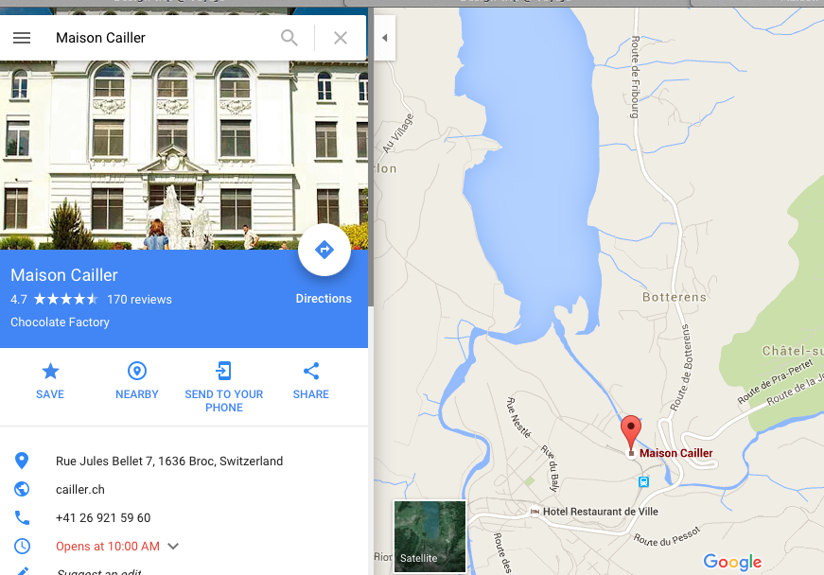Viewport: 824px width, 575px height.
Task: Open the 170 reviews link
Action: [139, 299]
